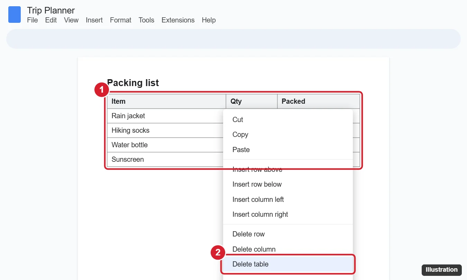Image resolution: width=467 pixels, height=280 pixels.
Task: Choose Cut from the context menu
Action: 288,120
